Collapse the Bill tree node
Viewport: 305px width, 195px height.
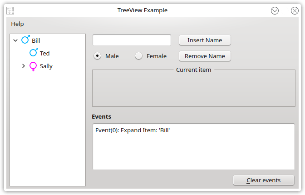tap(15, 40)
